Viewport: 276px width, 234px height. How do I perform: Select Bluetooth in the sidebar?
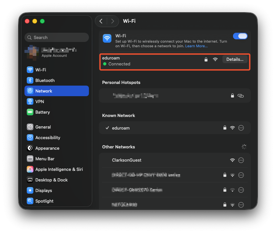pyautogui.click(x=57, y=80)
